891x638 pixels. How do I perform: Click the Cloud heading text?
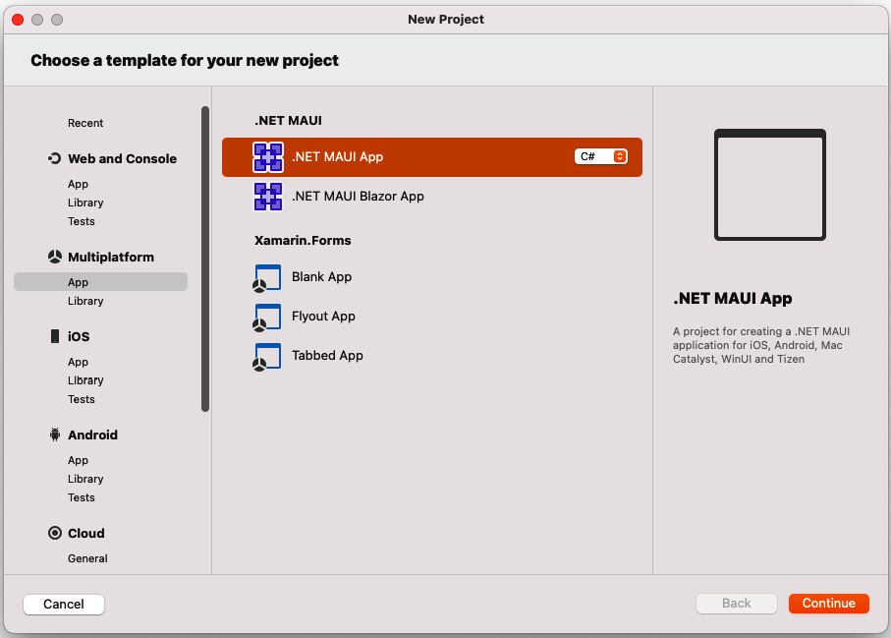tap(85, 534)
